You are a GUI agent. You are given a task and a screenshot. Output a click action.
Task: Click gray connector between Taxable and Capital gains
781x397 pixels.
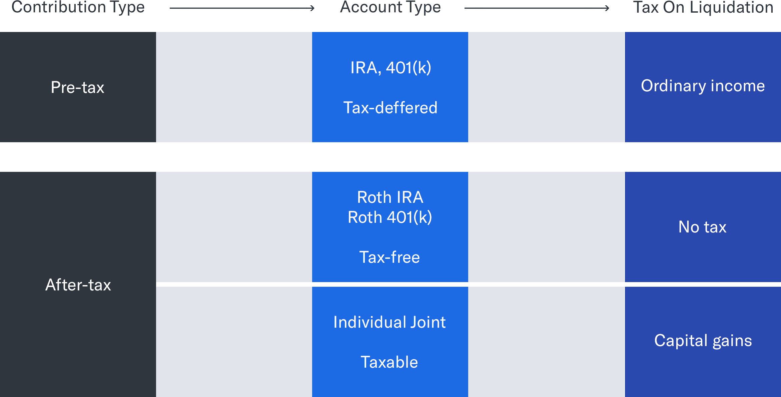(x=546, y=342)
